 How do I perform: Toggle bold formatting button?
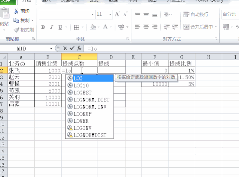[43, 27]
